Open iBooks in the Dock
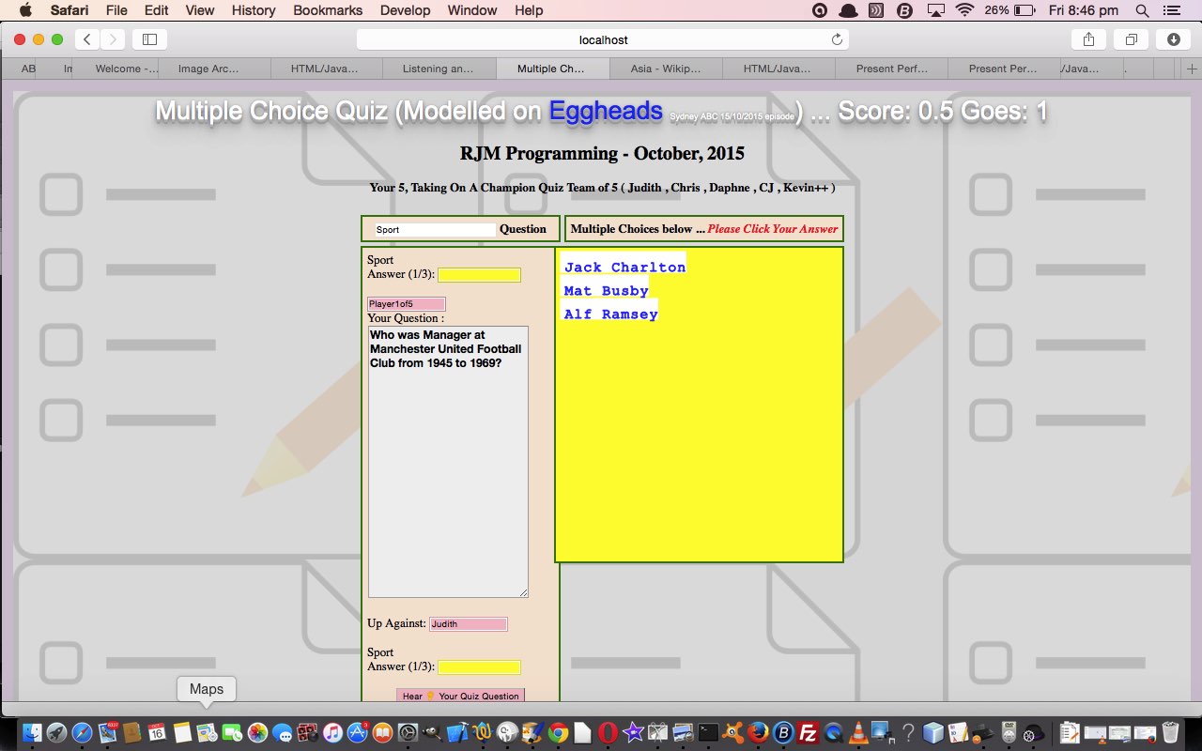Viewport: 1202px width, 751px height. (383, 733)
